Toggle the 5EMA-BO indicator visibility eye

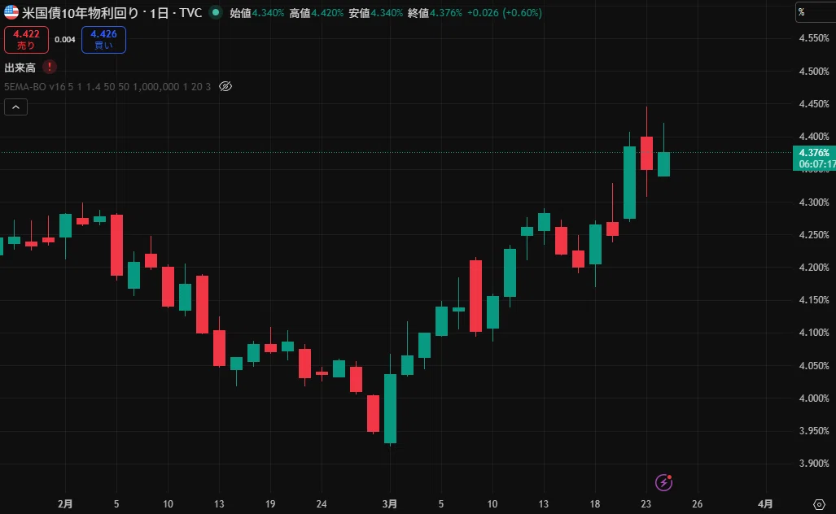(225, 86)
